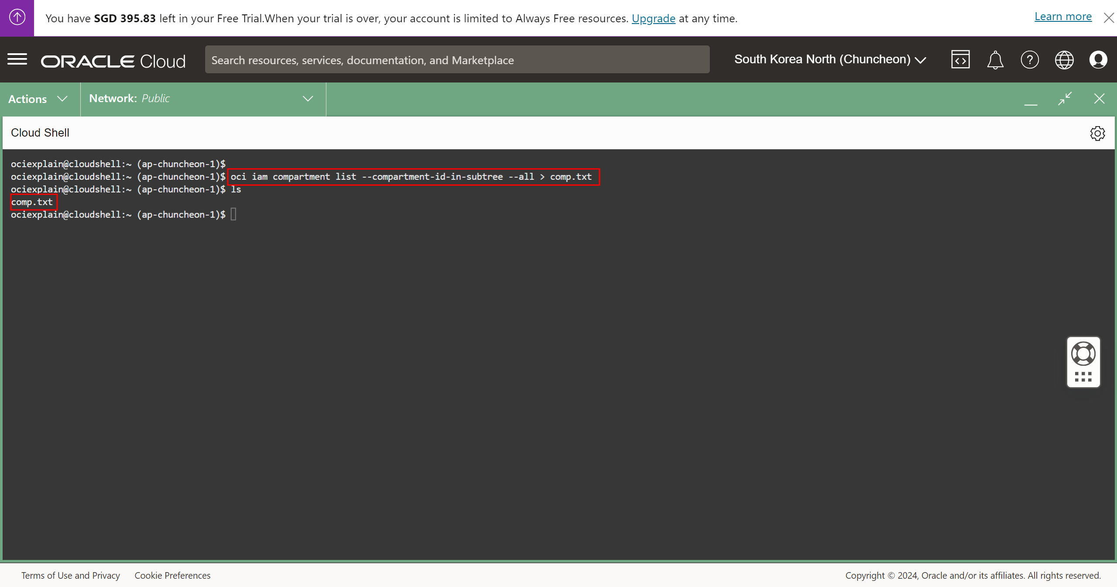Open Cookie Preferences link
This screenshot has height=587, width=1117.
click(172, 575)
